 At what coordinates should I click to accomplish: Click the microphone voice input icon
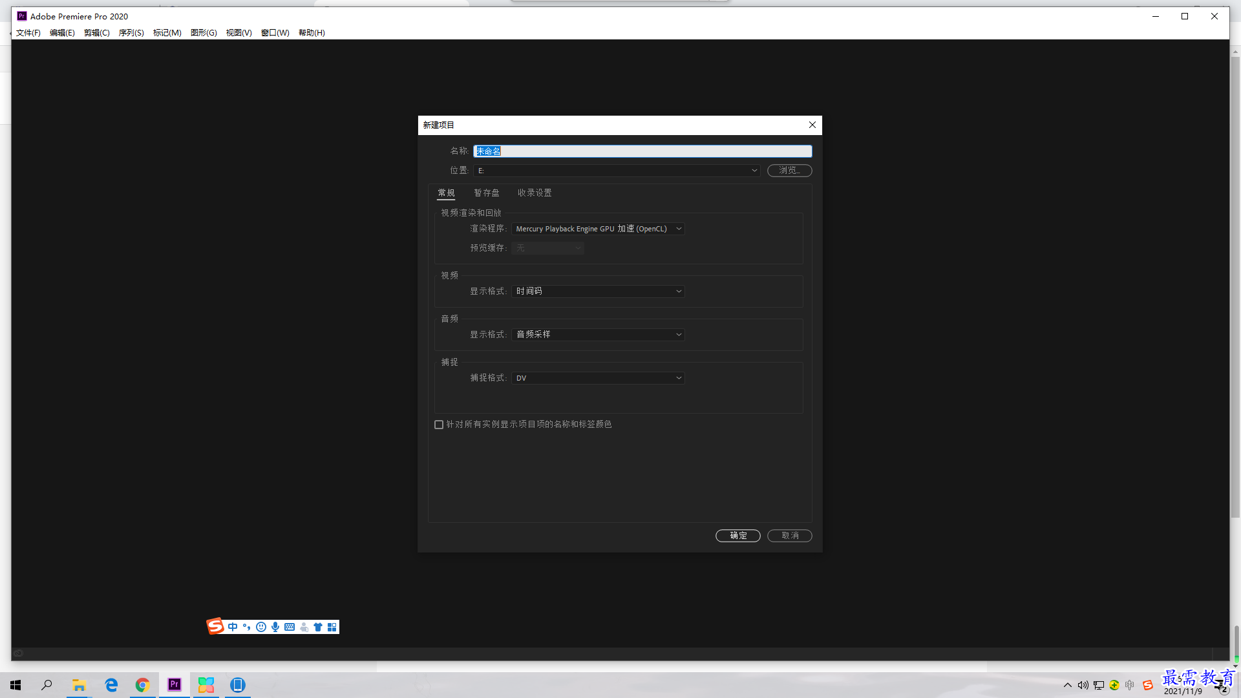[275, 627]
